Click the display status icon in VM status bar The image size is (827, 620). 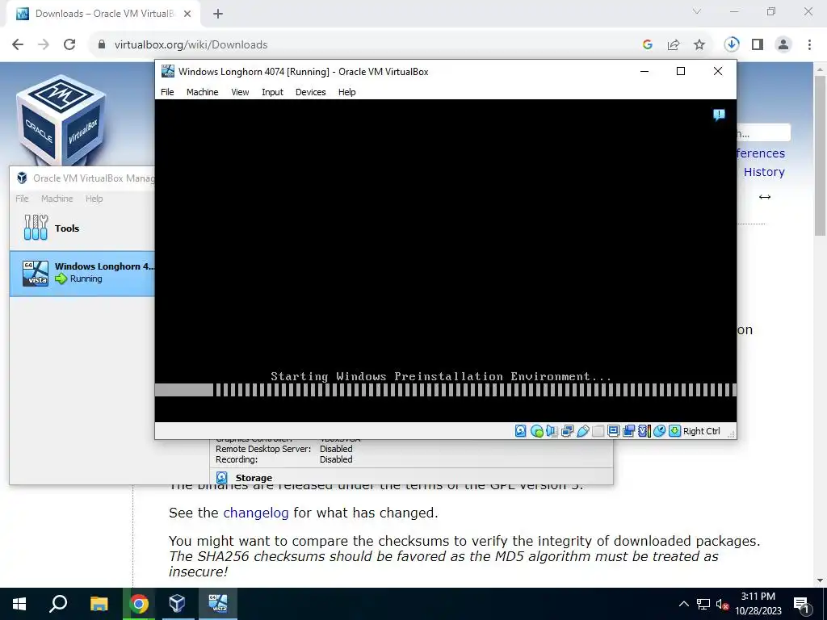click(613, 431)
